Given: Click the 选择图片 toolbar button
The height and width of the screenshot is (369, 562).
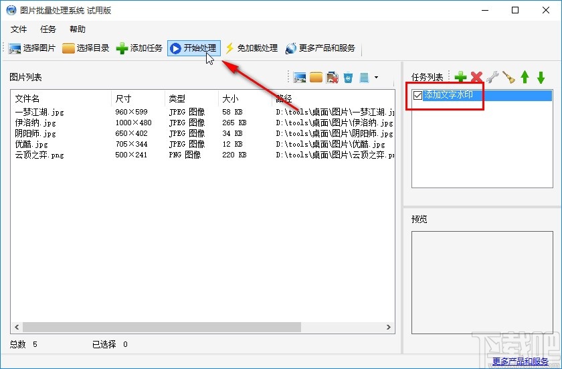Looking at the screenshot, I should pyautogui.click(x=32, y=48).
